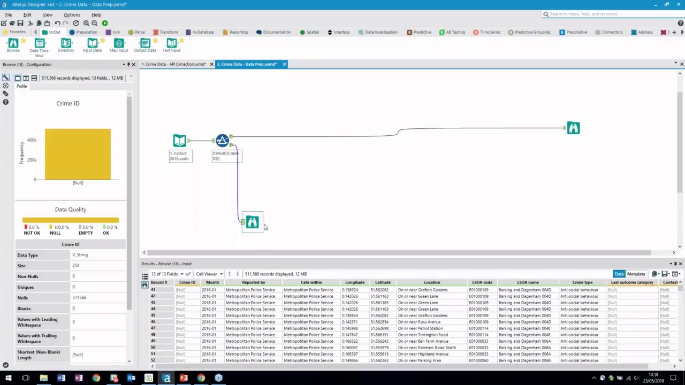This screenshot has width=685, height=385.
Task: Select the Directory tool
Action: (x=66, y=45)
